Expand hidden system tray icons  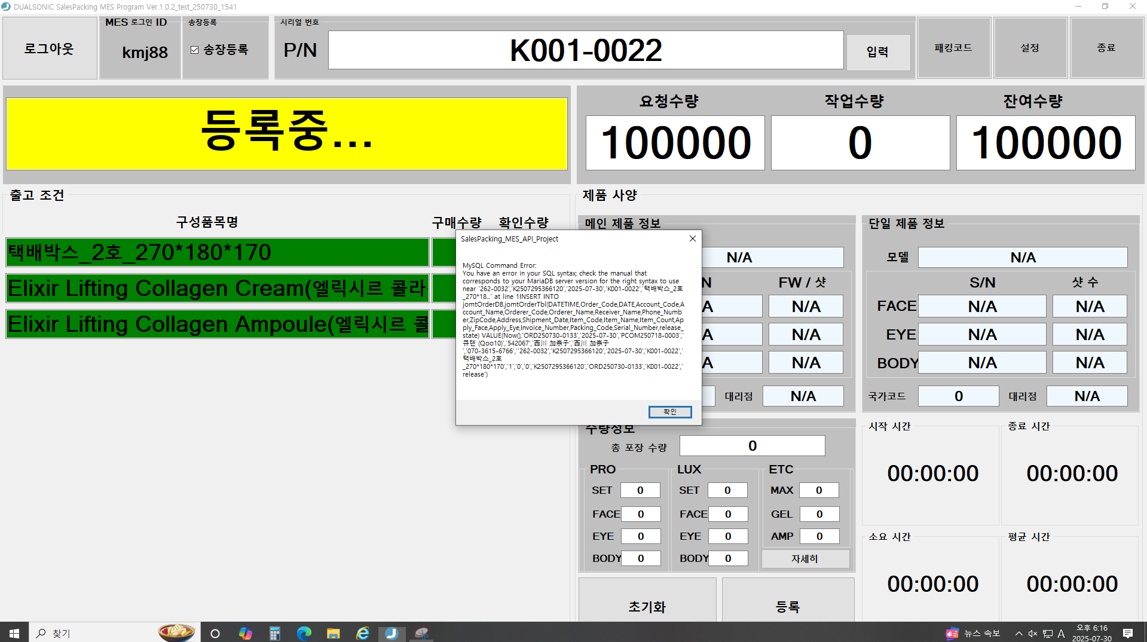coord(1018,633)
